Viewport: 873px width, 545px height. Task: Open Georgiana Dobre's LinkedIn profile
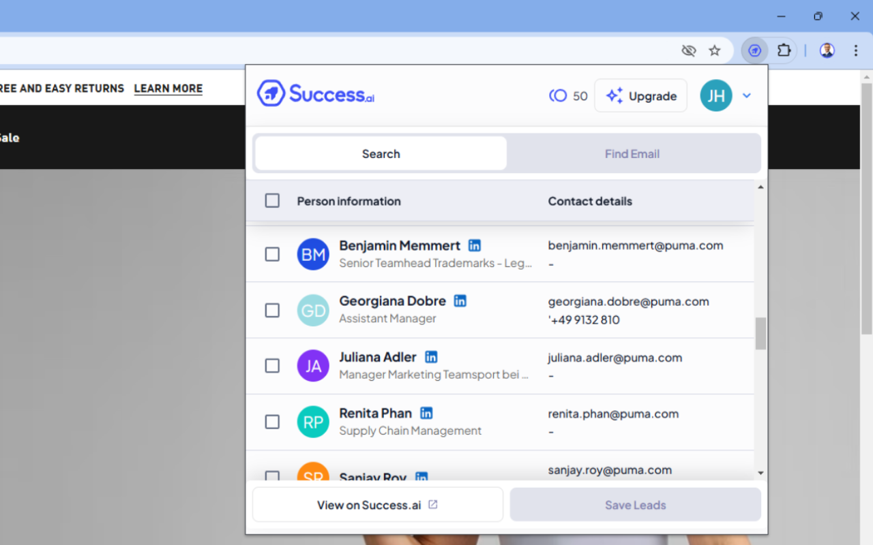pyautogui.click(x=460, y=300)
